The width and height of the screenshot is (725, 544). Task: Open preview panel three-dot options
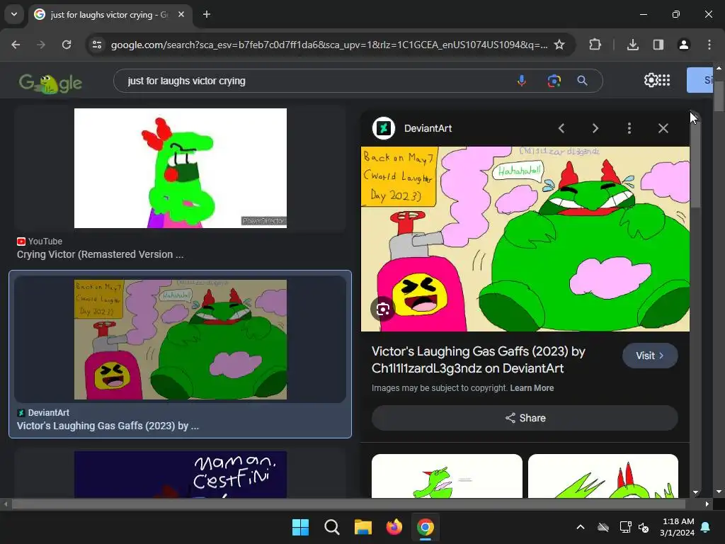629,128
